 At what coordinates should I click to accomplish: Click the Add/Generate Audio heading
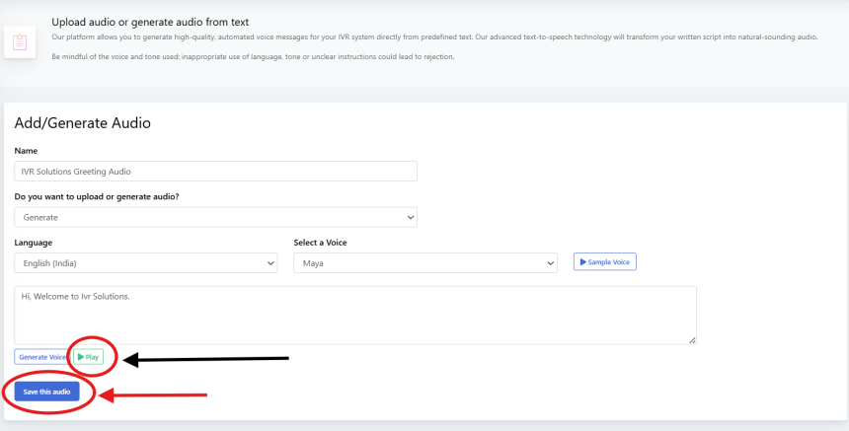(x=82, y=123)
